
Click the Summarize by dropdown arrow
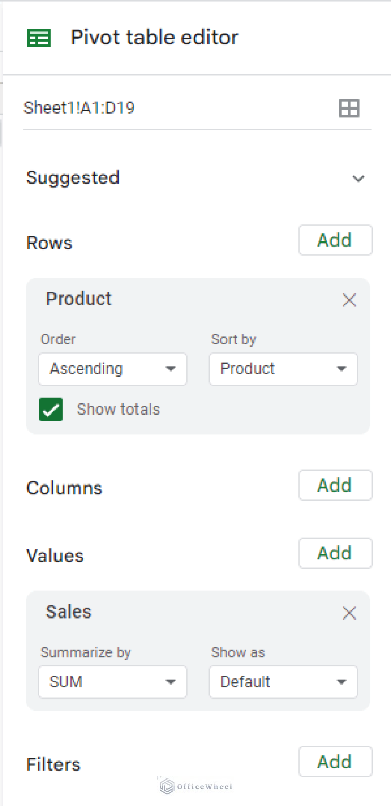[171, 682]
